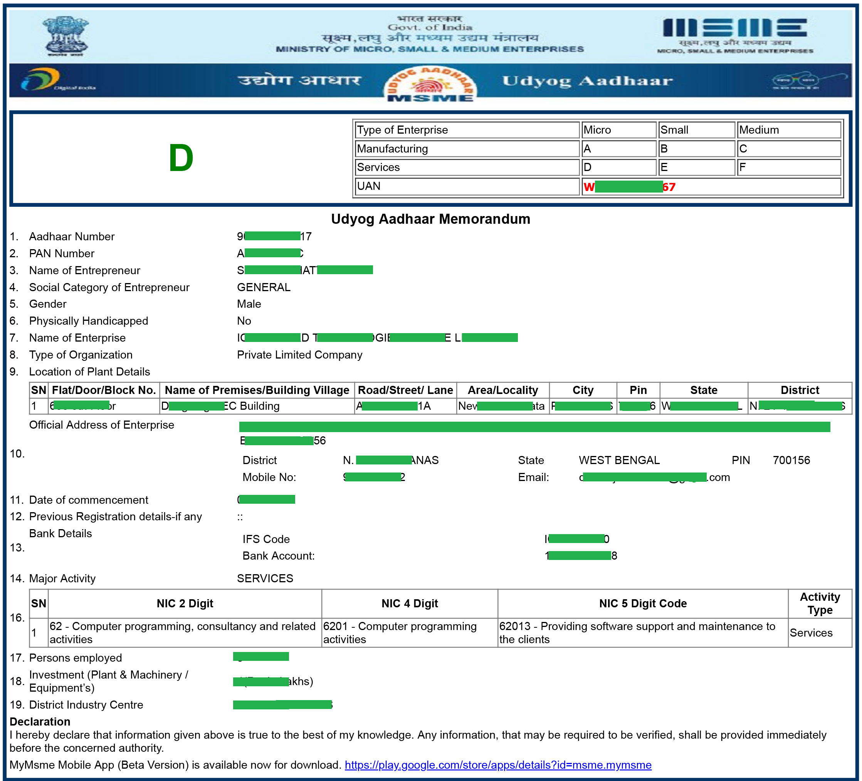
Task: Click the 'Pin' column header
Action: (638, 390)
